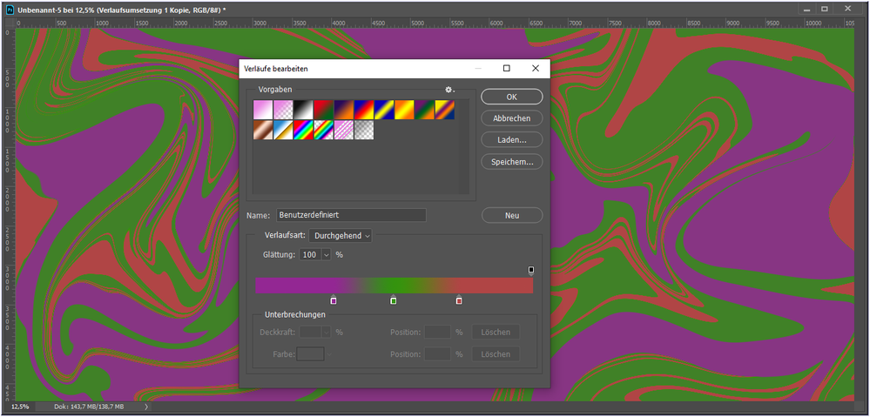
Task: Click Löschen in the Deckkraft row
Action: point(496,333)
